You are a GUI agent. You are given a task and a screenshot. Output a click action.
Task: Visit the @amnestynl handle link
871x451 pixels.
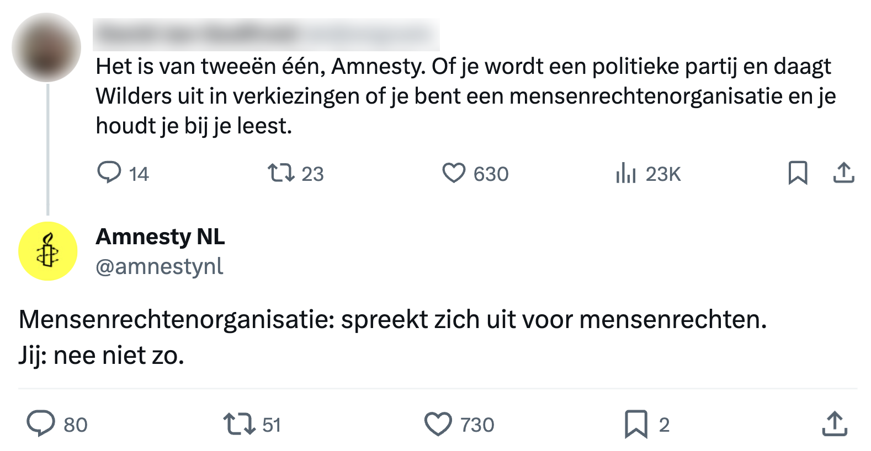click(x=159, y=267)
